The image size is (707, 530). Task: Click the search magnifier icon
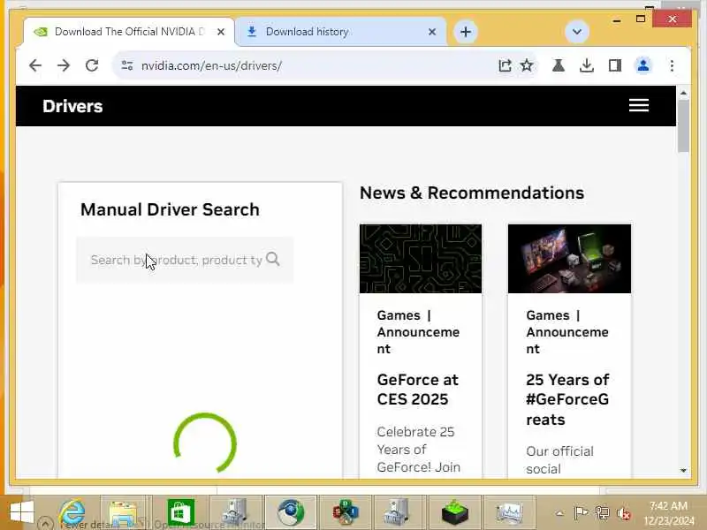tap(273, 259)
